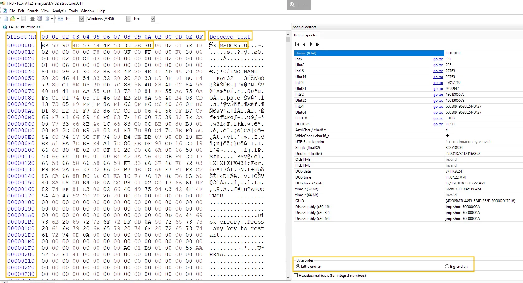
Task: Click the Decoded text column header
Action: [230, 37]
